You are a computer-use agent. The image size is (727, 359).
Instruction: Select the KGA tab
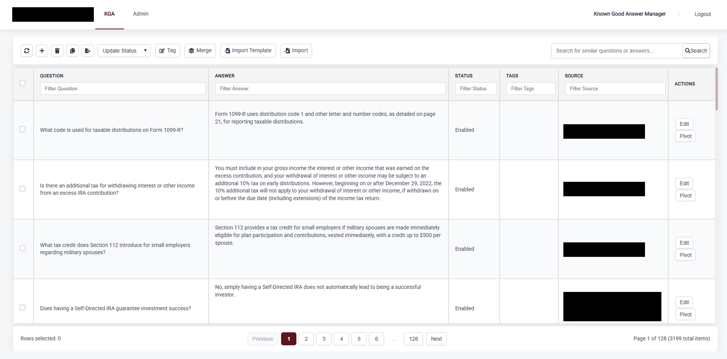(x=109, y=14)
